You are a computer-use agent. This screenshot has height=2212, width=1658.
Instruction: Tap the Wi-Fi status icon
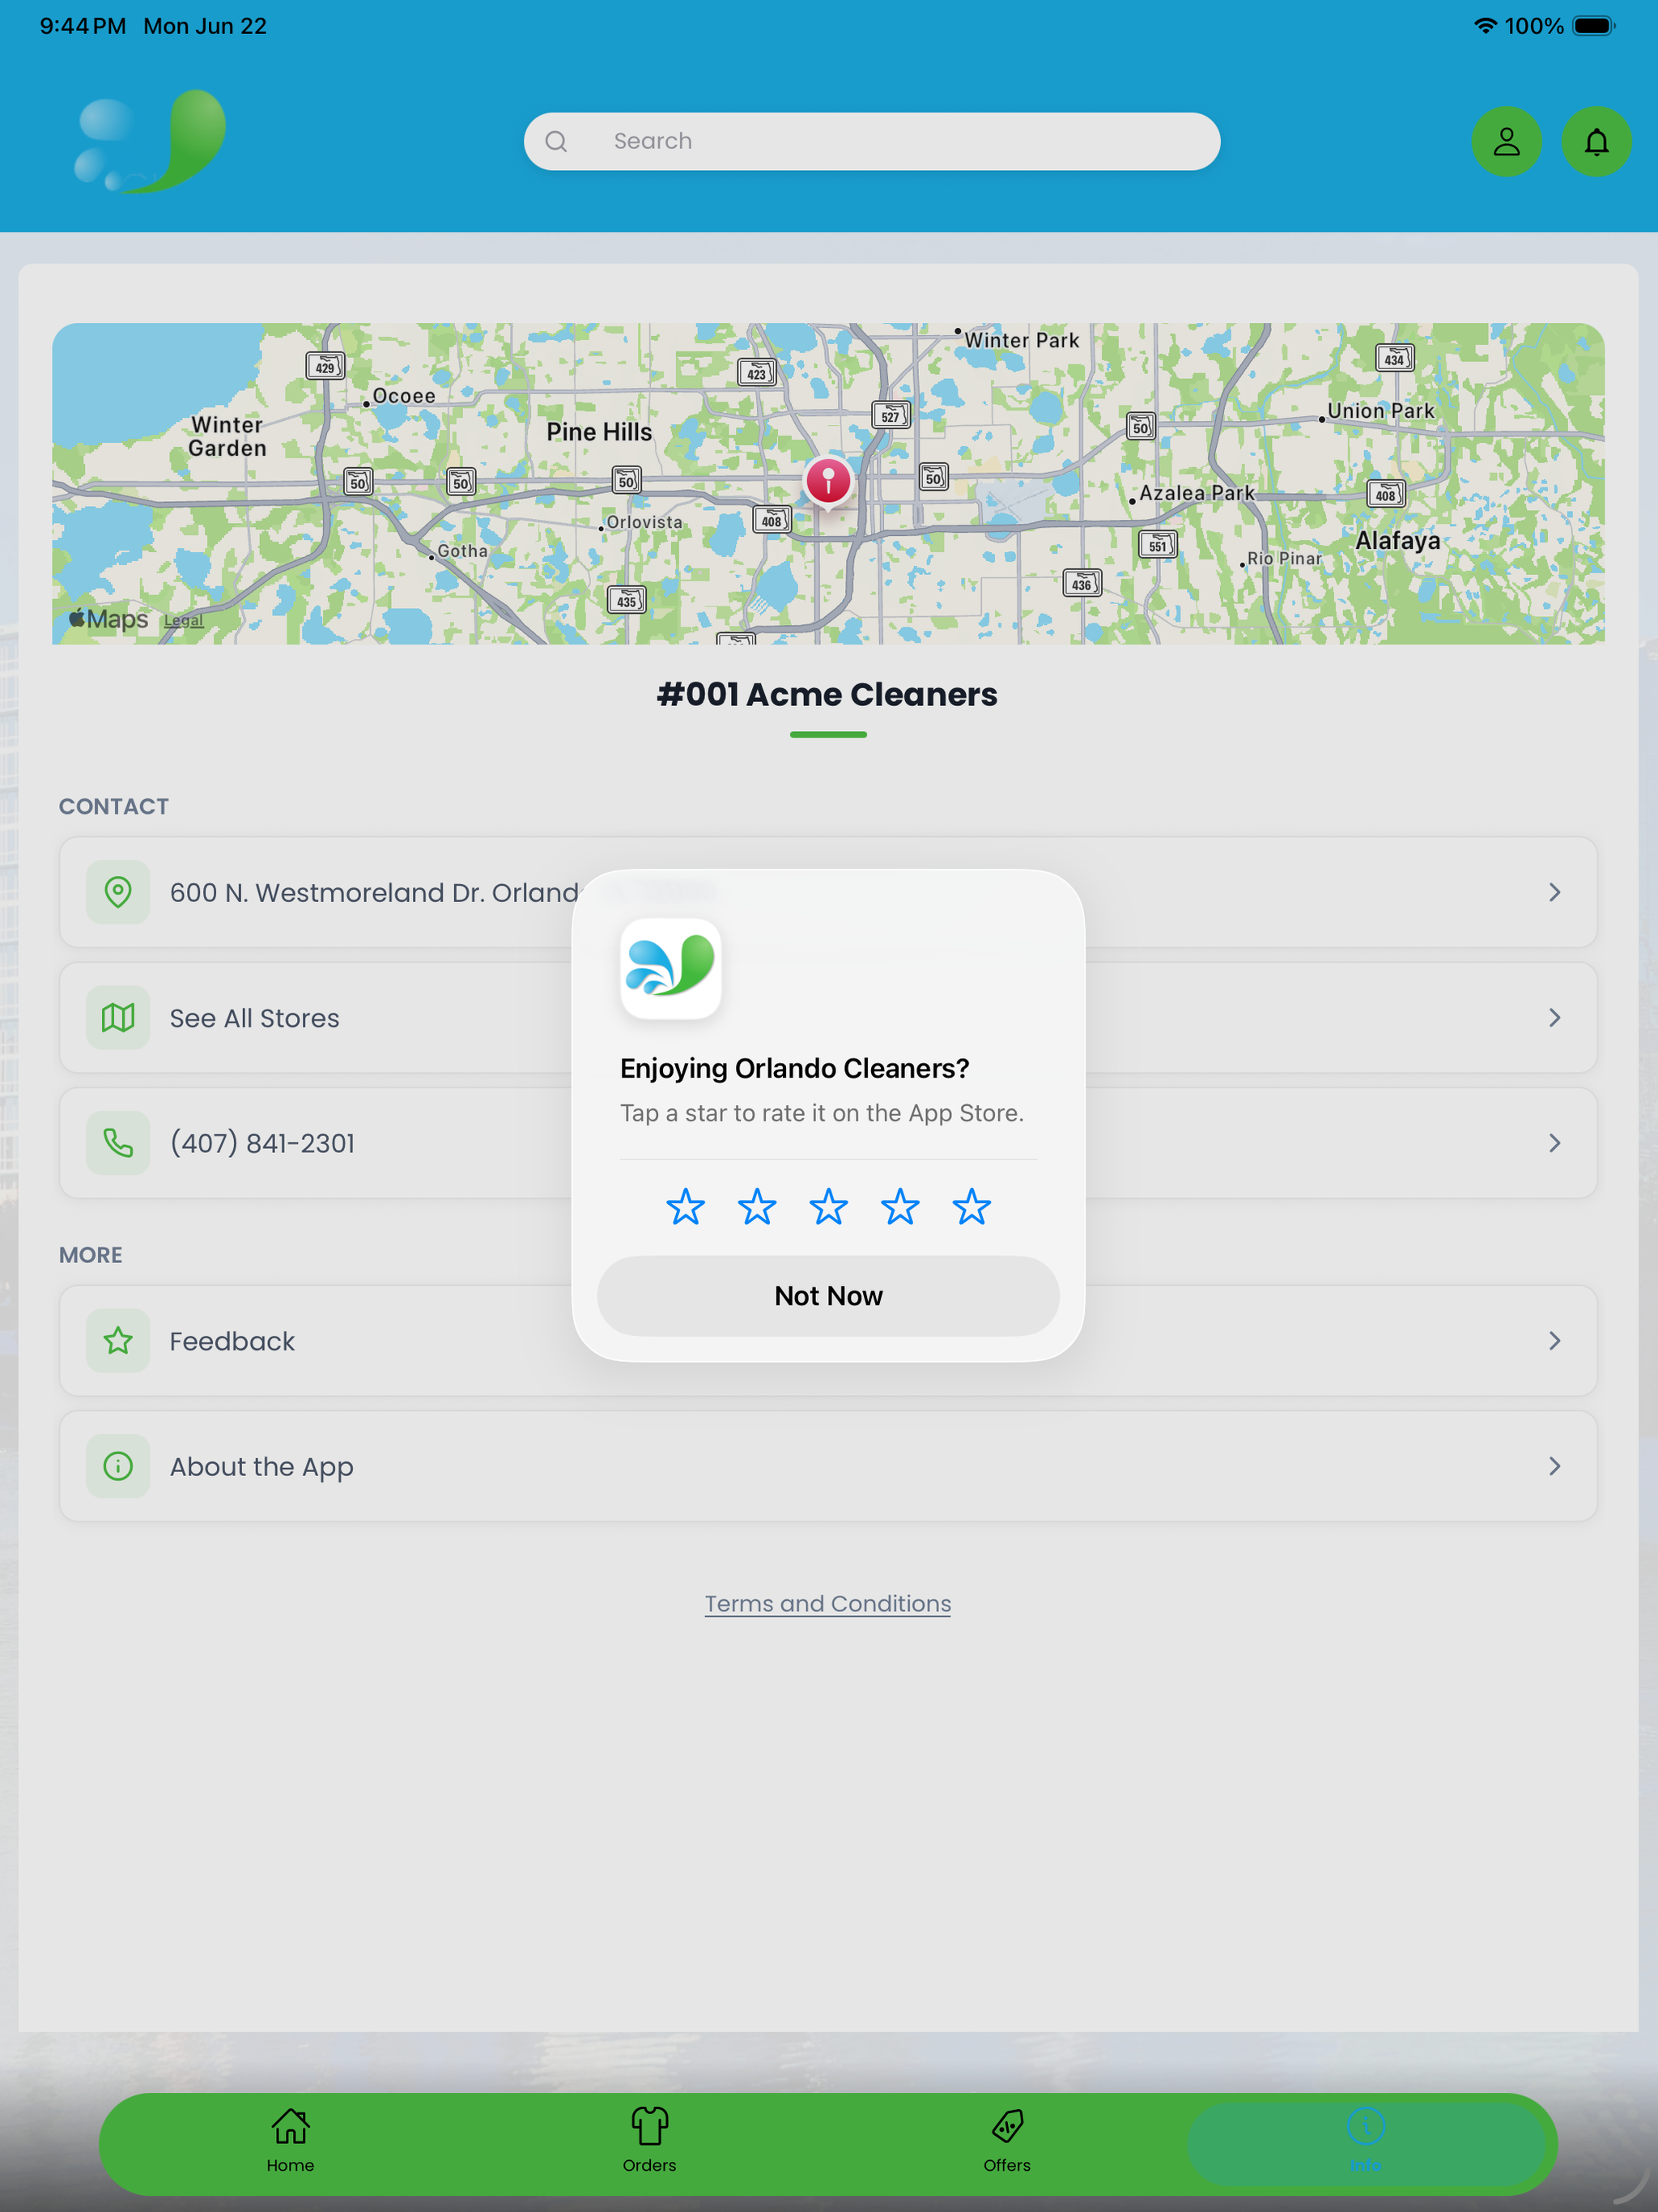tap(1485, 26)
